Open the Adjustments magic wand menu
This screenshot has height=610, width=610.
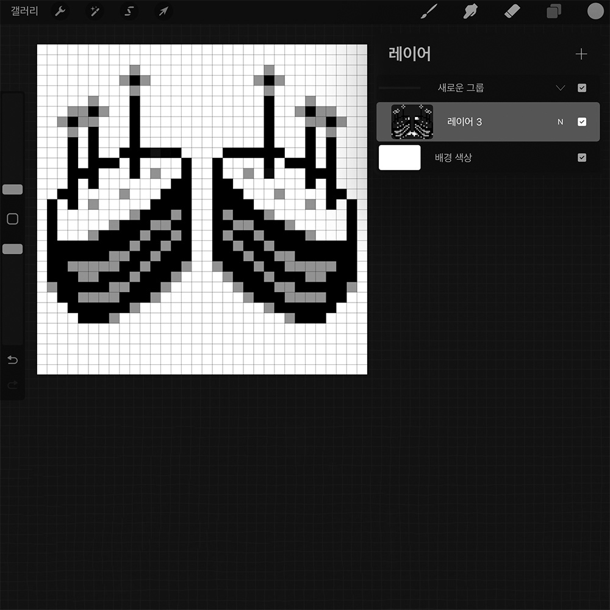click(x=95, y=11)
